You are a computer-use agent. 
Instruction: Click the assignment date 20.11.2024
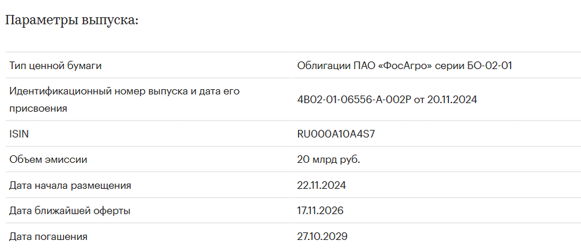tap(452, 100)
